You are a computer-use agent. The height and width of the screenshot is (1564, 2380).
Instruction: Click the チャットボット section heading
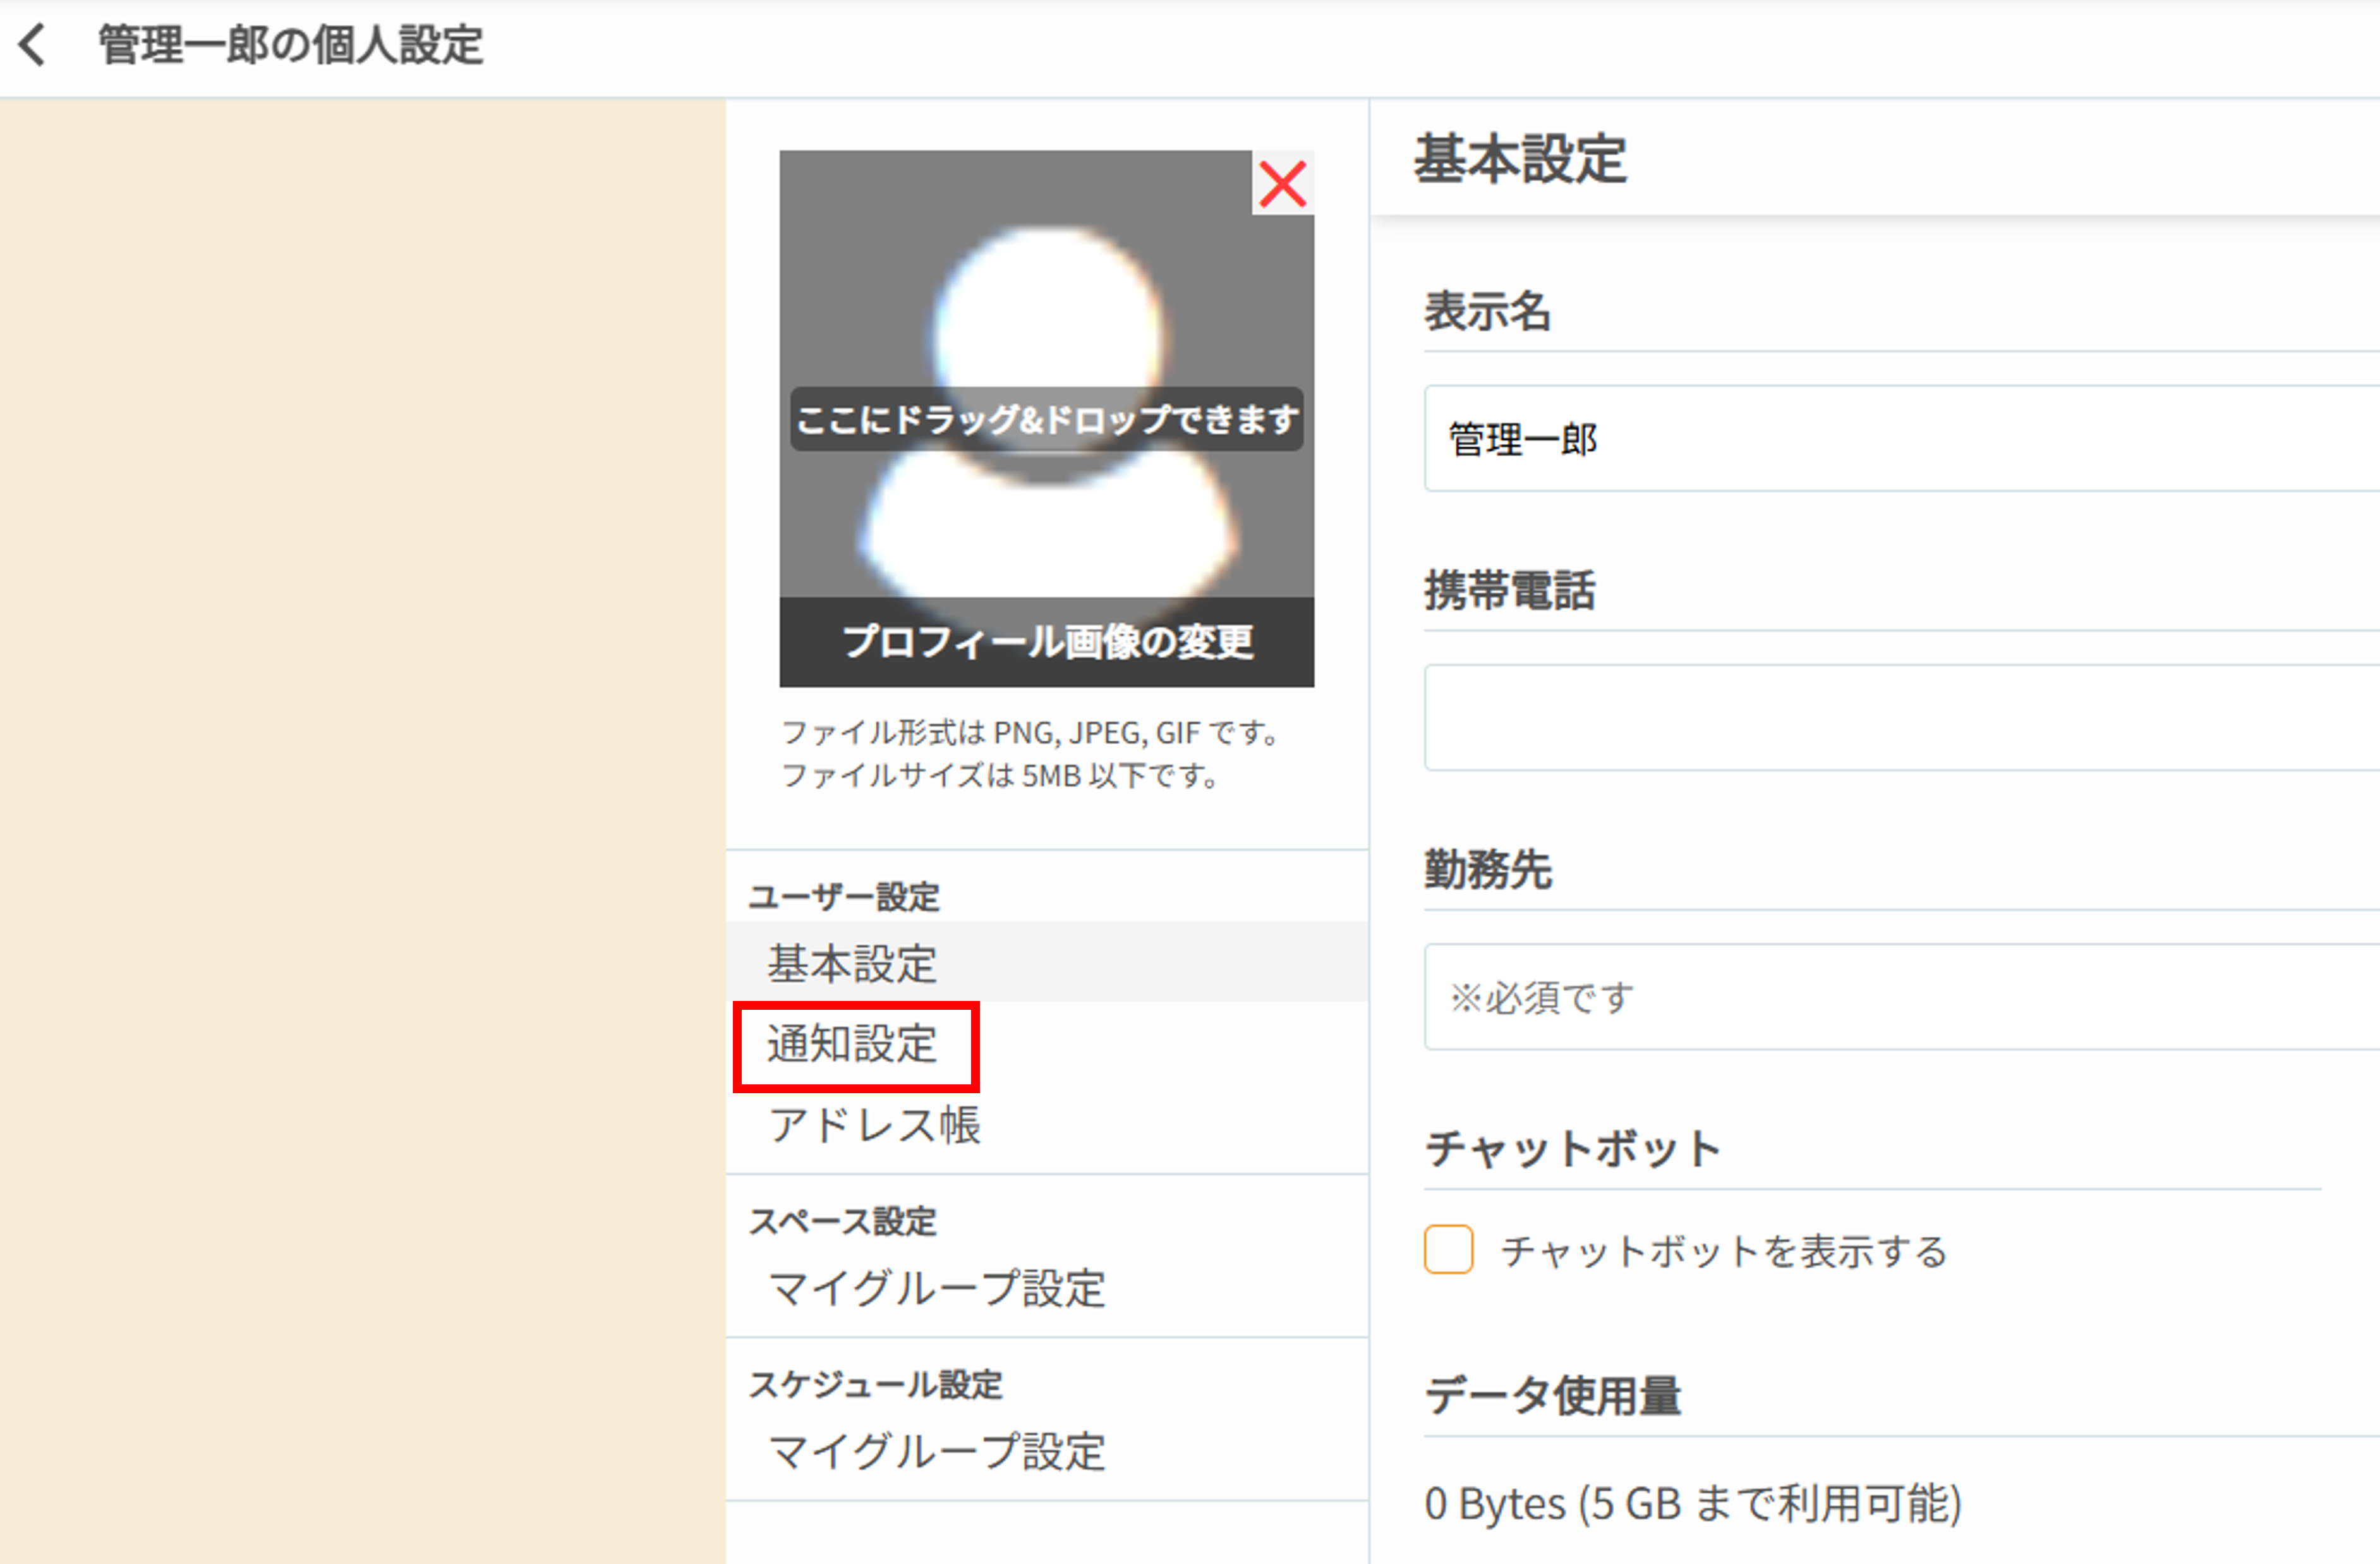pos(1572,1148)
